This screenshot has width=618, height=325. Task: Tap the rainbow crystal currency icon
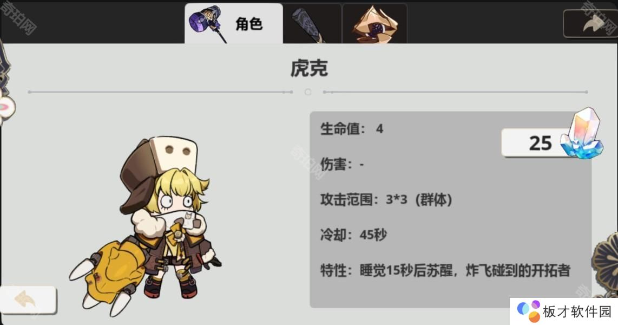582,133
